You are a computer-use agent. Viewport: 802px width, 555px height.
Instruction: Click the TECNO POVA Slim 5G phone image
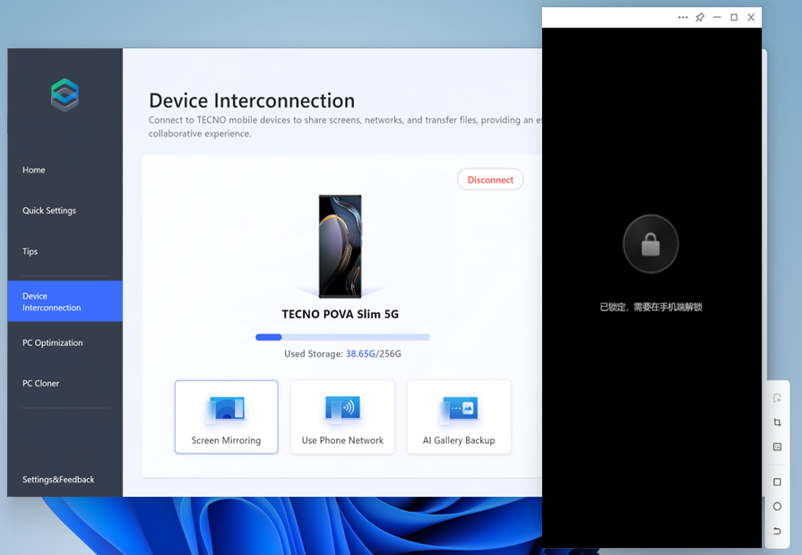341,246
